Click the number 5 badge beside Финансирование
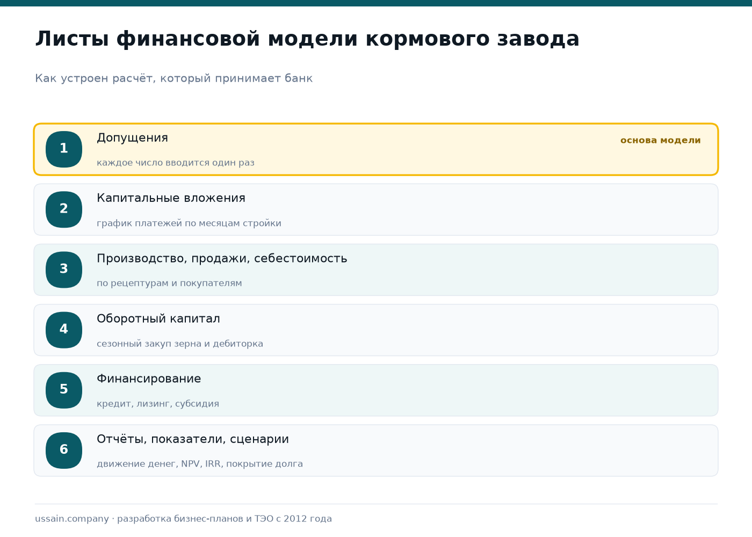Viewport: 752px width, 537px height. (64, 390)
